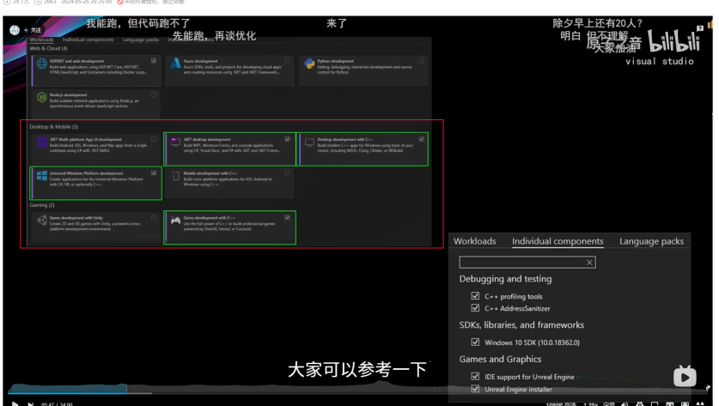Image resolution: width=719 pixels, height=406 pixels.
Task: Uncheck the .NET desktop development checkbox
Action: point(288,139)
